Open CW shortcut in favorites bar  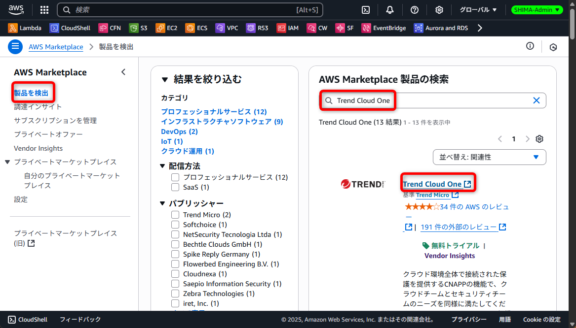tap(317, 28)
